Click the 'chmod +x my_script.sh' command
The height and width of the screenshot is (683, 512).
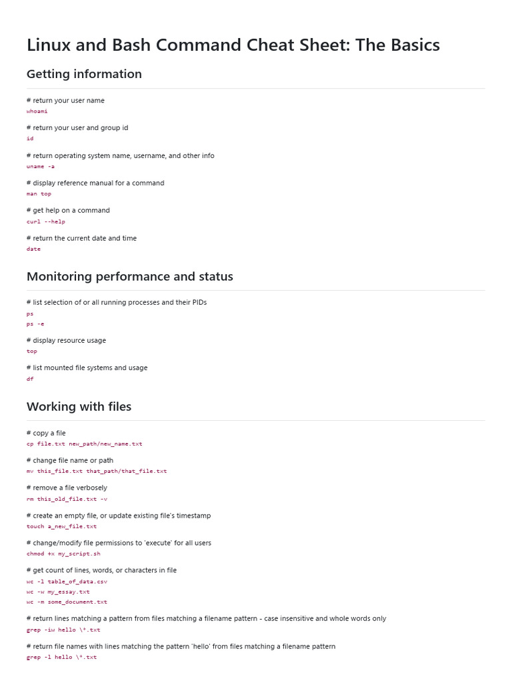63,554
